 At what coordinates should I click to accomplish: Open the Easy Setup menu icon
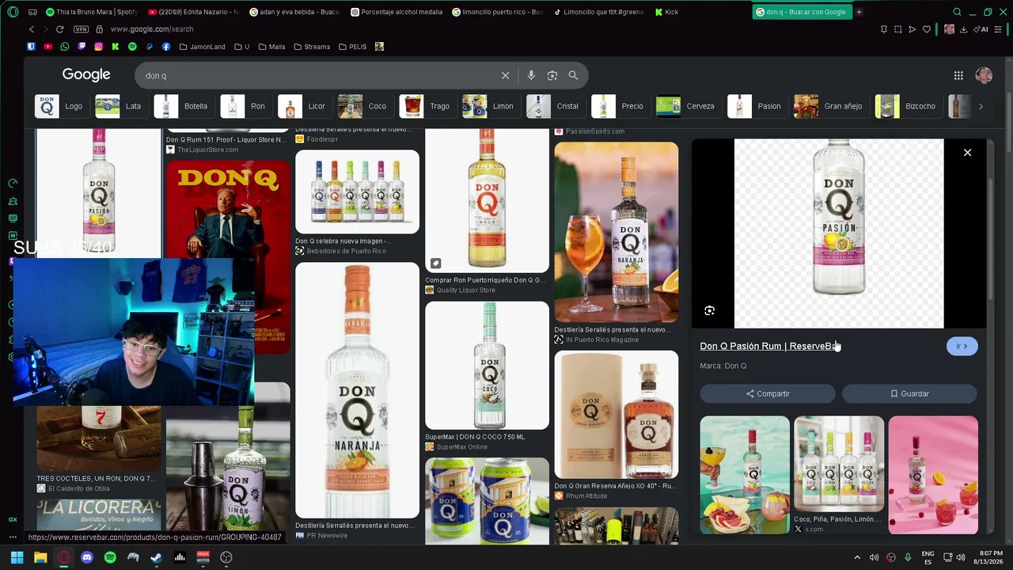(x=1000, y=29)
